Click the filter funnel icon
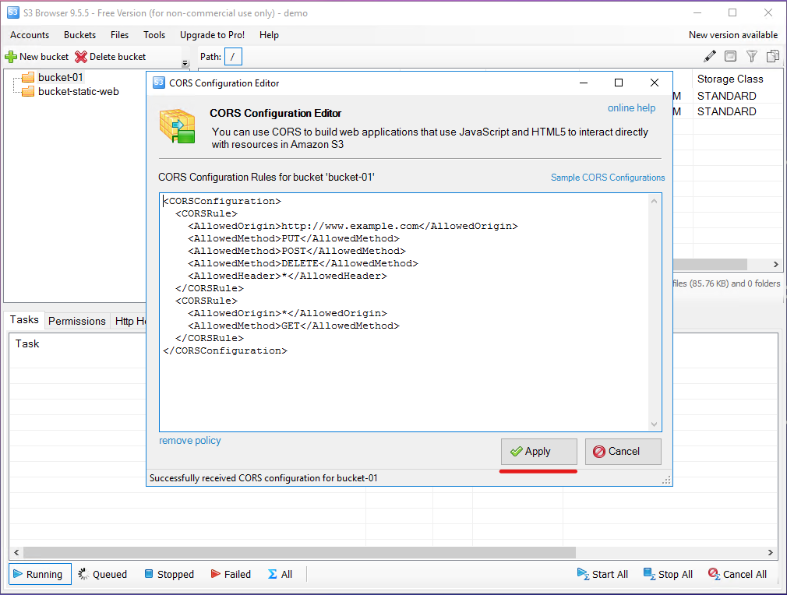Viewport: 787px width, 595px height. (x=751, y=56)
